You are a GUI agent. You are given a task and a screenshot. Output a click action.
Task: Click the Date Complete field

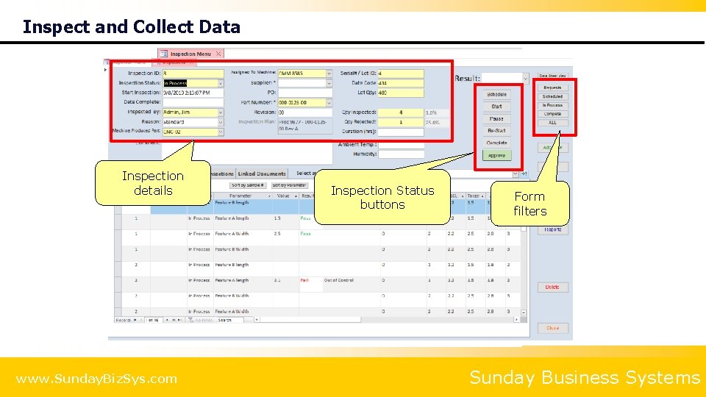coord(193,102)
